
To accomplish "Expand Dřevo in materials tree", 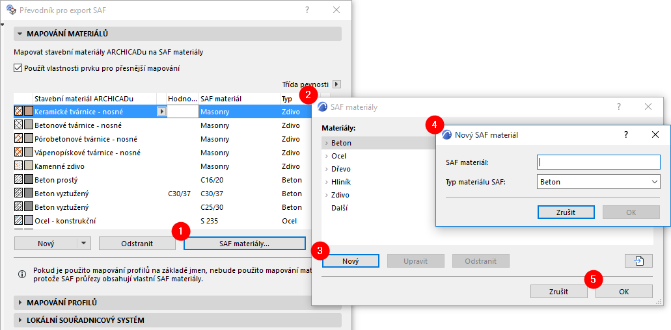I will pyautogui.click(x=327, y=169).
